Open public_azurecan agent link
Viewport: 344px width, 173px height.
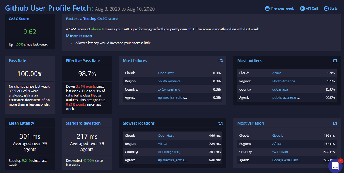pyautogui.click(x=286, y=97)
